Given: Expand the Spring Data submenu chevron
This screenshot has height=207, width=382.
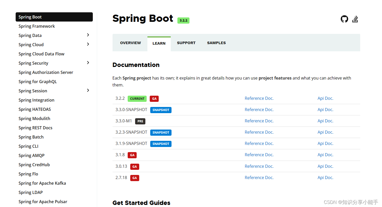Looking at the screenshot, I should tap(88, 35).
